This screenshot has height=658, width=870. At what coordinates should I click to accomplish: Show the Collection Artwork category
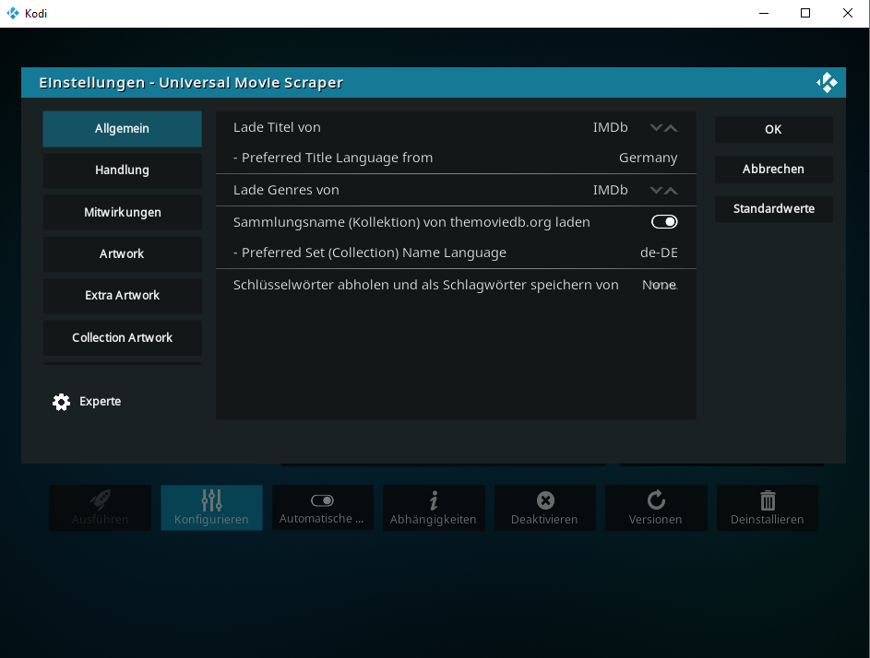point(122,337)
